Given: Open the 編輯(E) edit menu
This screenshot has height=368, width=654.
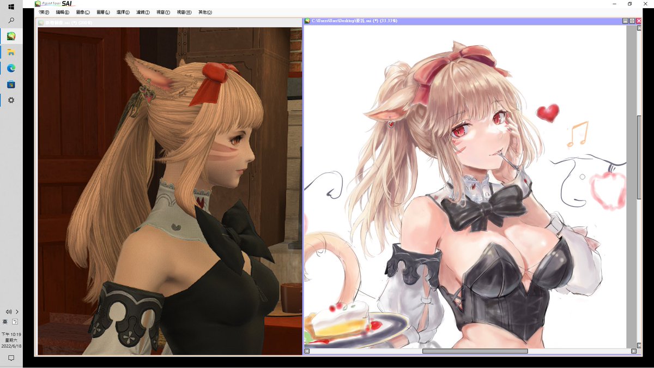Looking at the screenshot, I should [63, 12].
